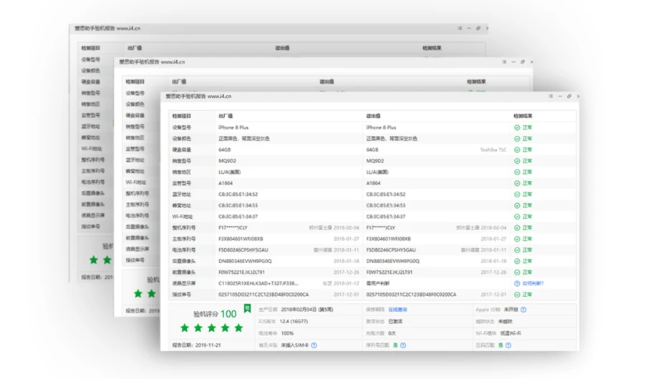Open help icon beside 五码匹配 result
This screenshot has width=666, height=379.
(508, 345)
